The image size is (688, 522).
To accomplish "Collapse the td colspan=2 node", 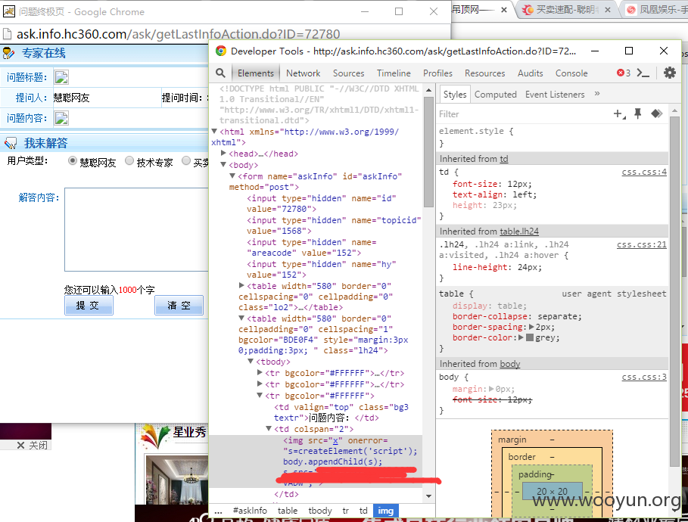I will [x=269, y=428].
